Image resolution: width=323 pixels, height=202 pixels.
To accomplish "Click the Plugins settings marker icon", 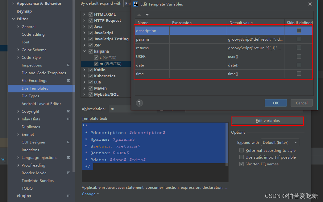I will click(x=68, y=196).
